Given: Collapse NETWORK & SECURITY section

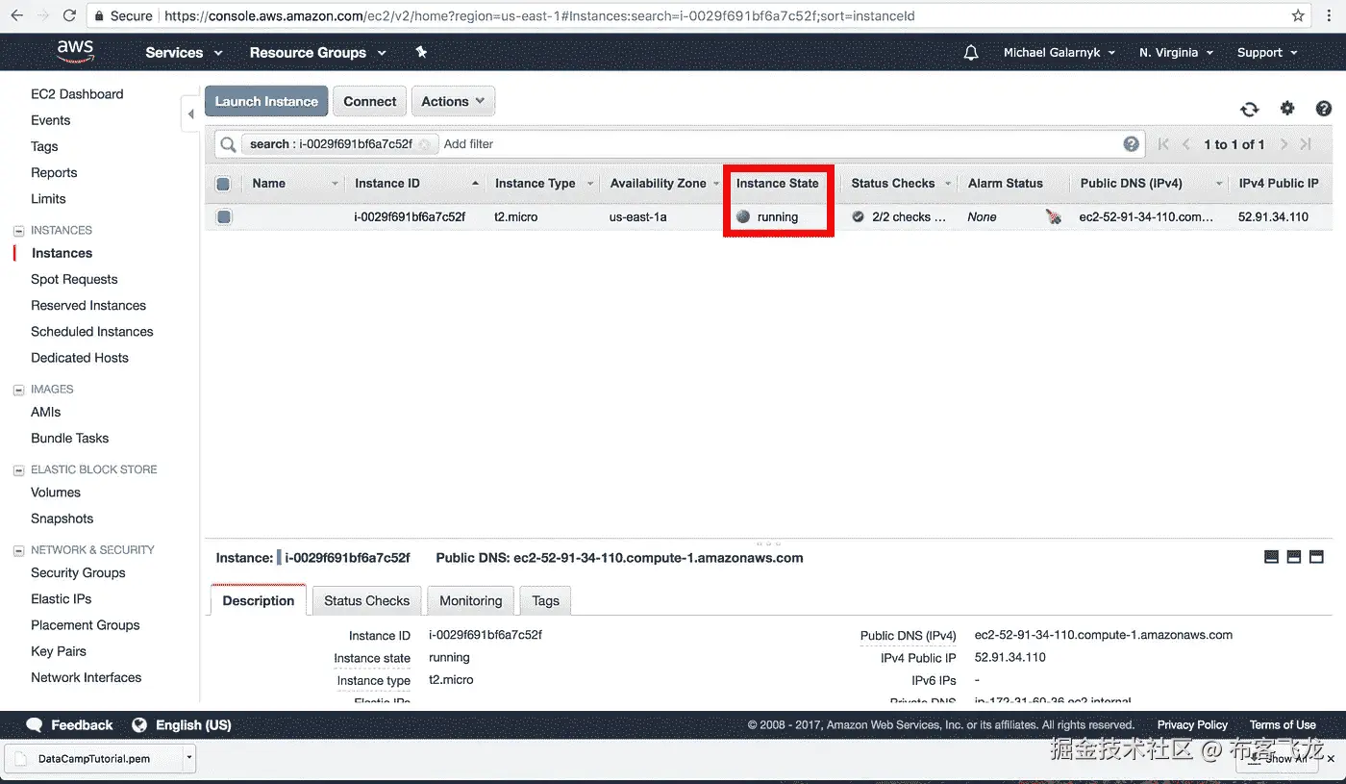Looking at the screenshot, I should click(x=18, y=550).
